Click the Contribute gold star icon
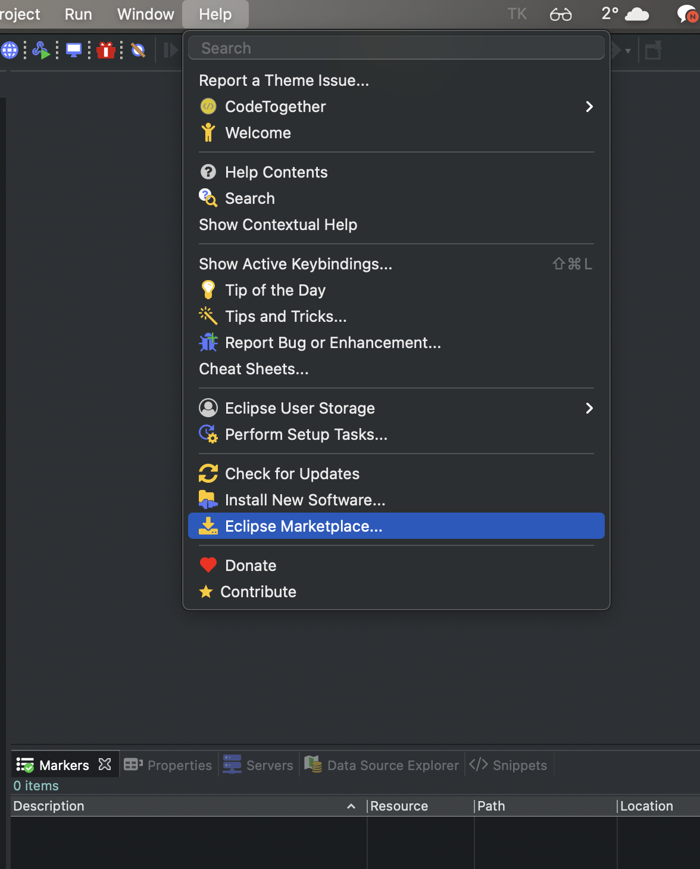The height and width of the screenshot is (869, 700). 206,591
